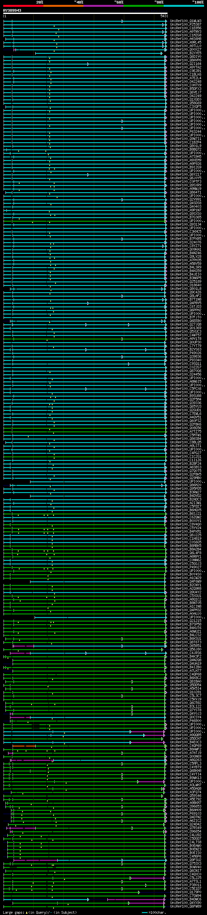Select the UniRef100_B6KSU1 label

point(186,638)
